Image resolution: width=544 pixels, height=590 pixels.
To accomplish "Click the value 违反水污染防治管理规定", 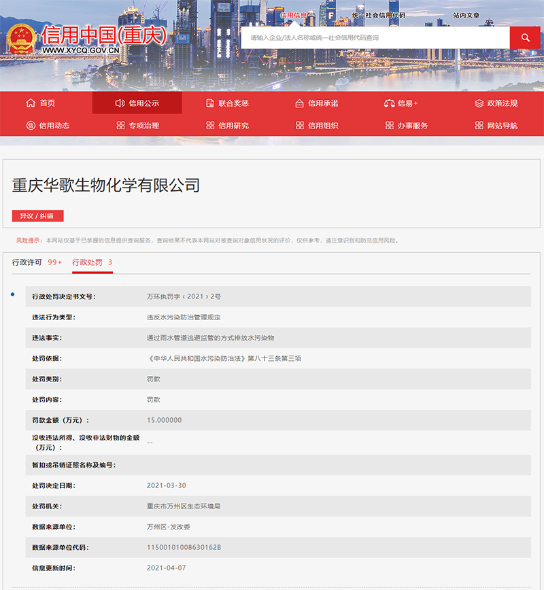I will click(x=184, y=317).
